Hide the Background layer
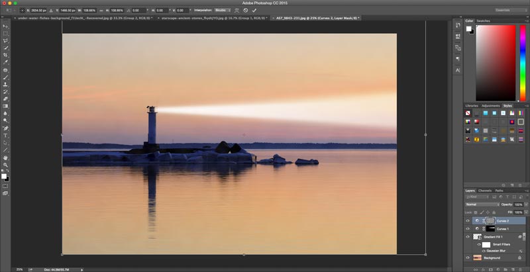Viewport: 530px width, 272px height. tap(468, 258)
